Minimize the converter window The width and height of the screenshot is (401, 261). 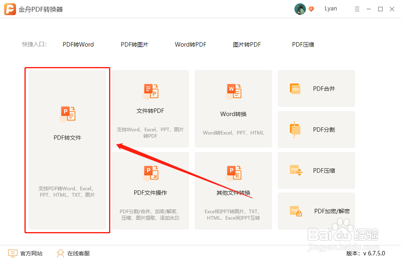pyautogui.click(x=369, y=9)
